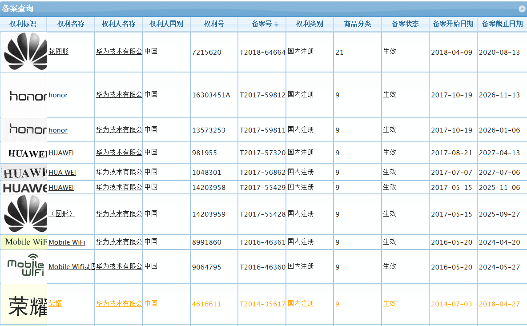Open the HUAWEI link for record T2017-55429
The height and width of the screenshot is (326, 527).
click(62, 187)
